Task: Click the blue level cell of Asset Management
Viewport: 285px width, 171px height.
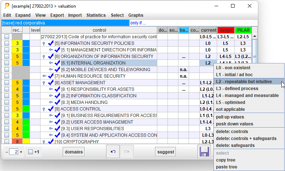Action: point(26,83)
